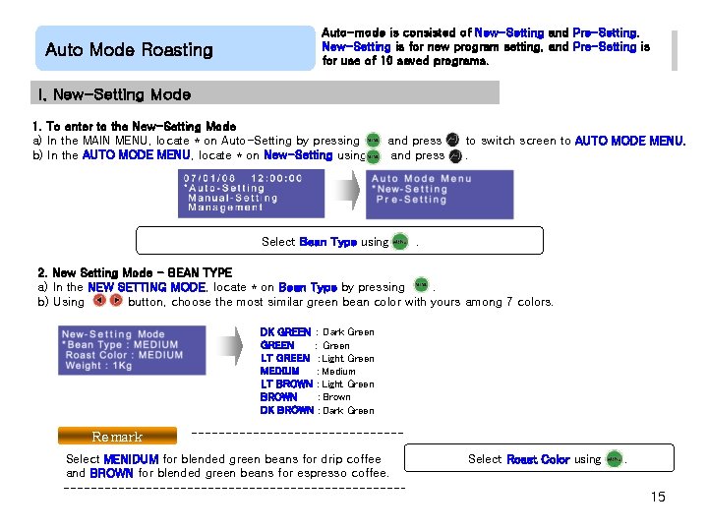Click the orange Remark label
This screenshot has height=531, width=708.
click(x=117, y=436)
